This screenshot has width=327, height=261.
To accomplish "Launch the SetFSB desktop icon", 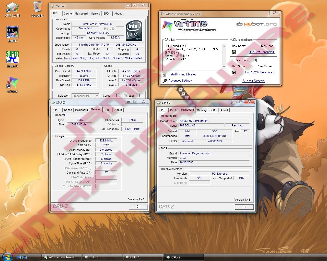I will [x=12, y=34].
